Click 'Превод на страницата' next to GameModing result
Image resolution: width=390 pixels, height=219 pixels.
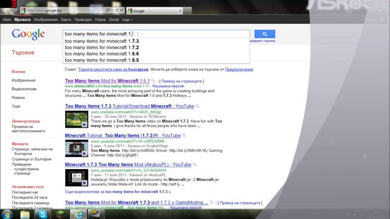click(239, 203)
